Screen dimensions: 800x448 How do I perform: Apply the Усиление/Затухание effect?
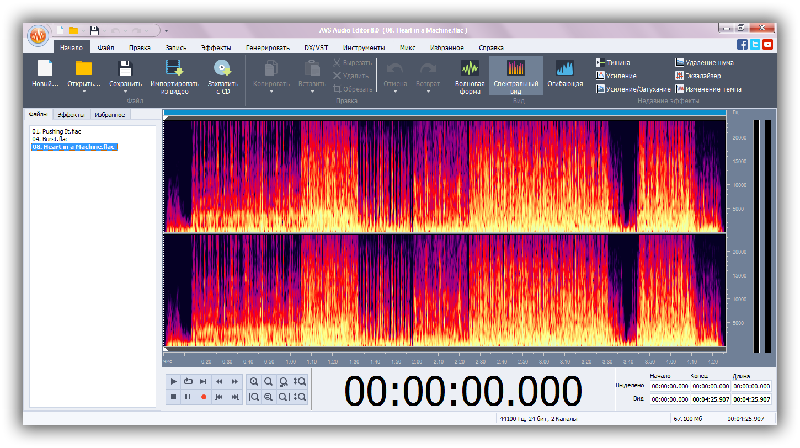633,89
